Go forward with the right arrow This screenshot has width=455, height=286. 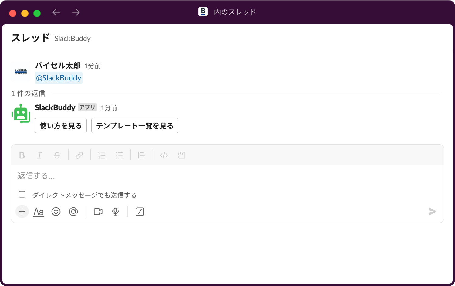76,12
